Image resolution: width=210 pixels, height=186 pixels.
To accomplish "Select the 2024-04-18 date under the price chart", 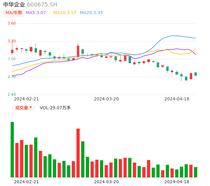I will click(177, 99).
